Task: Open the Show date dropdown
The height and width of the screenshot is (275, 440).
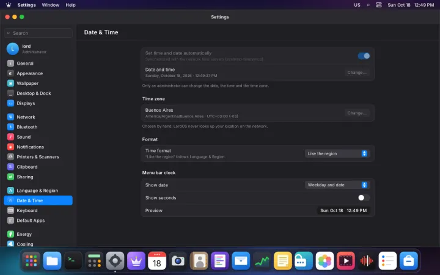Action: pos(337,185)
